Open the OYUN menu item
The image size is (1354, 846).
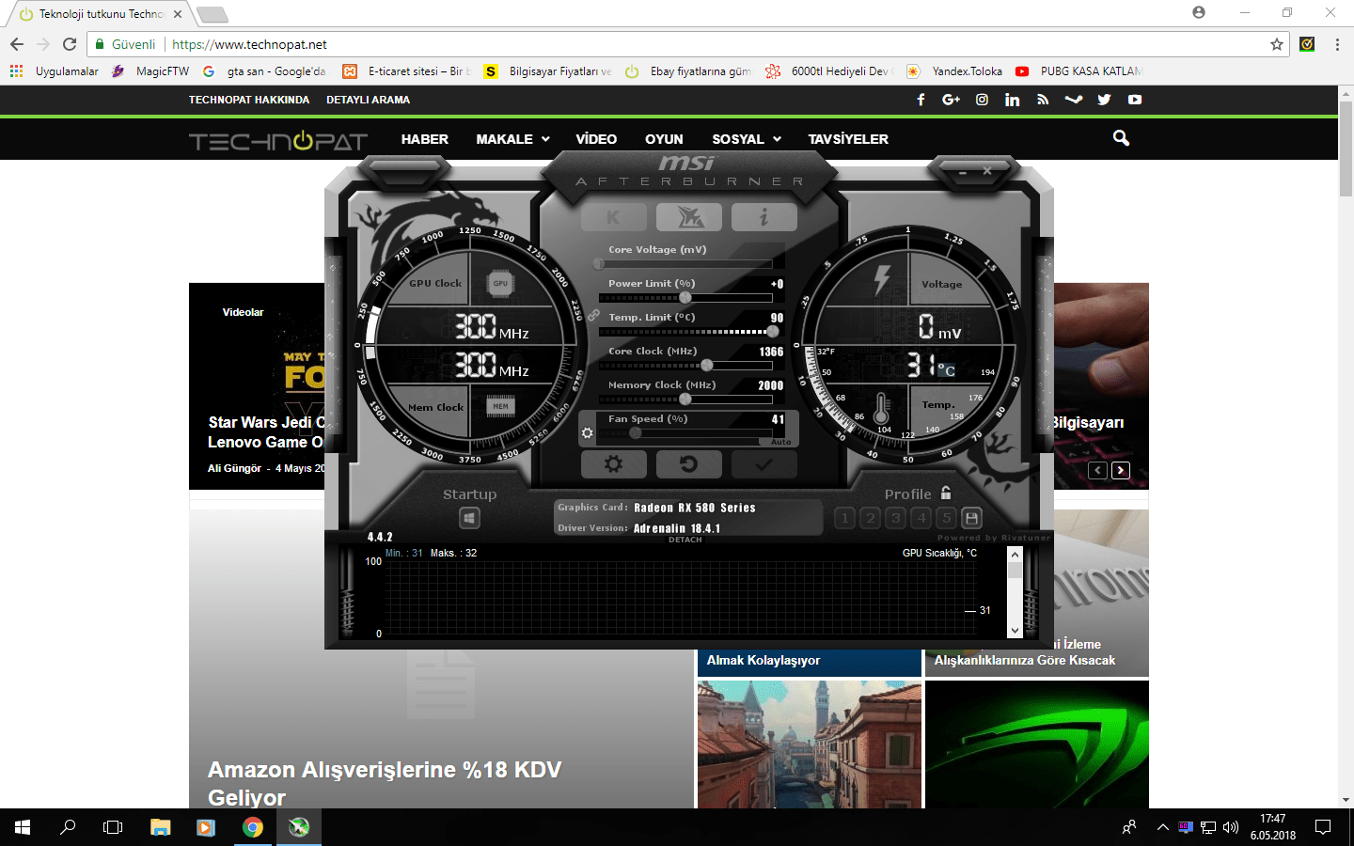tap(664, 139)
